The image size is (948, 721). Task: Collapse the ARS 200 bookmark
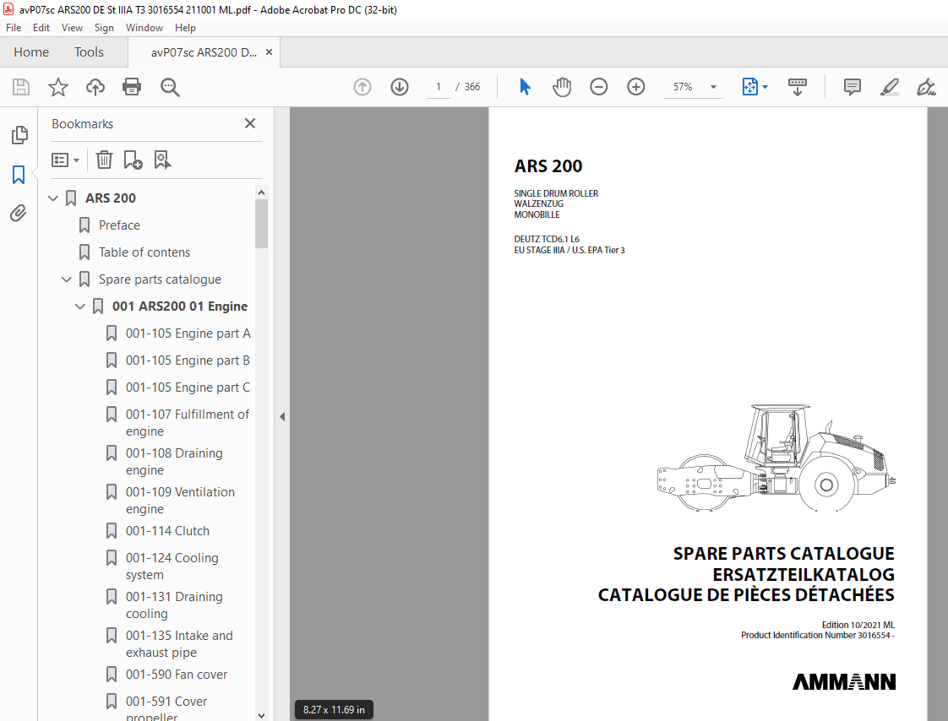point(53,198)
